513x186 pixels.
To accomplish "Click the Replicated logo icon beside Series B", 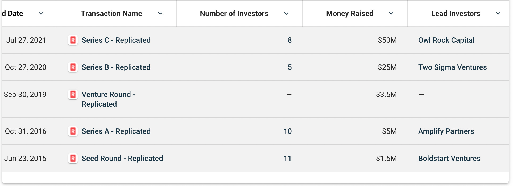I will pyautogui.click(x=73, y=67).
